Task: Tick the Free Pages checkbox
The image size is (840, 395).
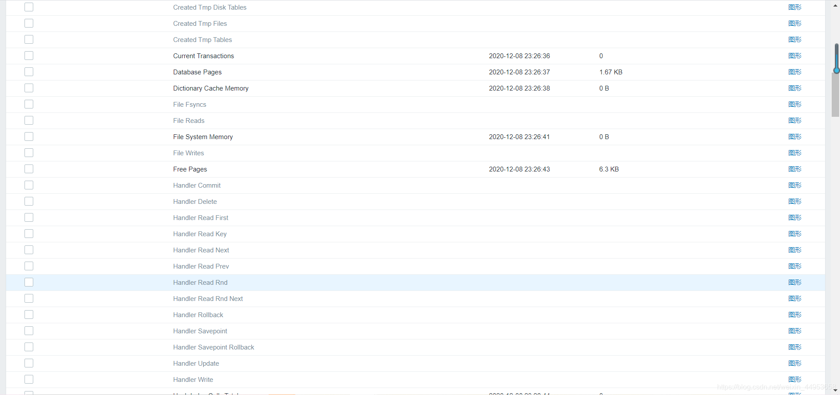Action: click(29, 169)
